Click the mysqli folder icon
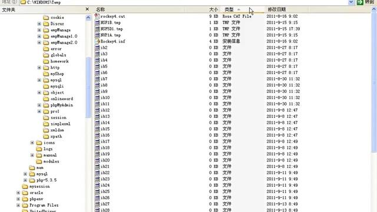The image size is (377, 212). coord(46,86)
